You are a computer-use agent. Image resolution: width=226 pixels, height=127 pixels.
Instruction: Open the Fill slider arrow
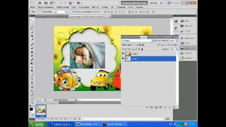click(x=177, y=49)
